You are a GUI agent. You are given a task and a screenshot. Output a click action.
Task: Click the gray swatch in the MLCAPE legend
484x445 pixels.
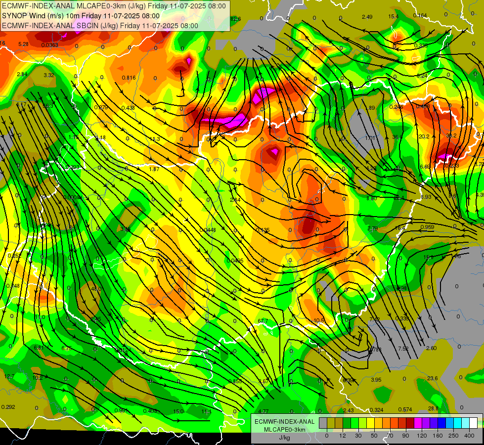tap(323, 423)
